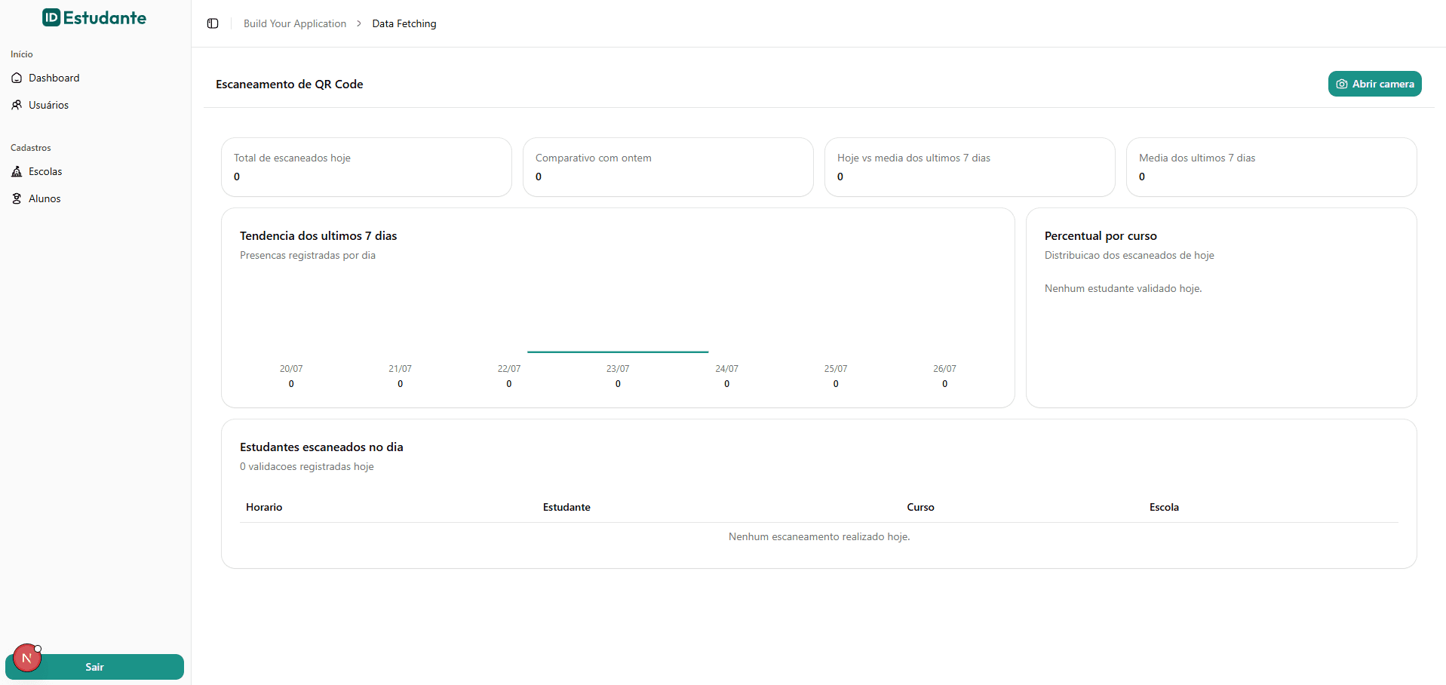The image size is (1446, 685).
Task: Select the 23/07 chart data point
Action: 618,376
